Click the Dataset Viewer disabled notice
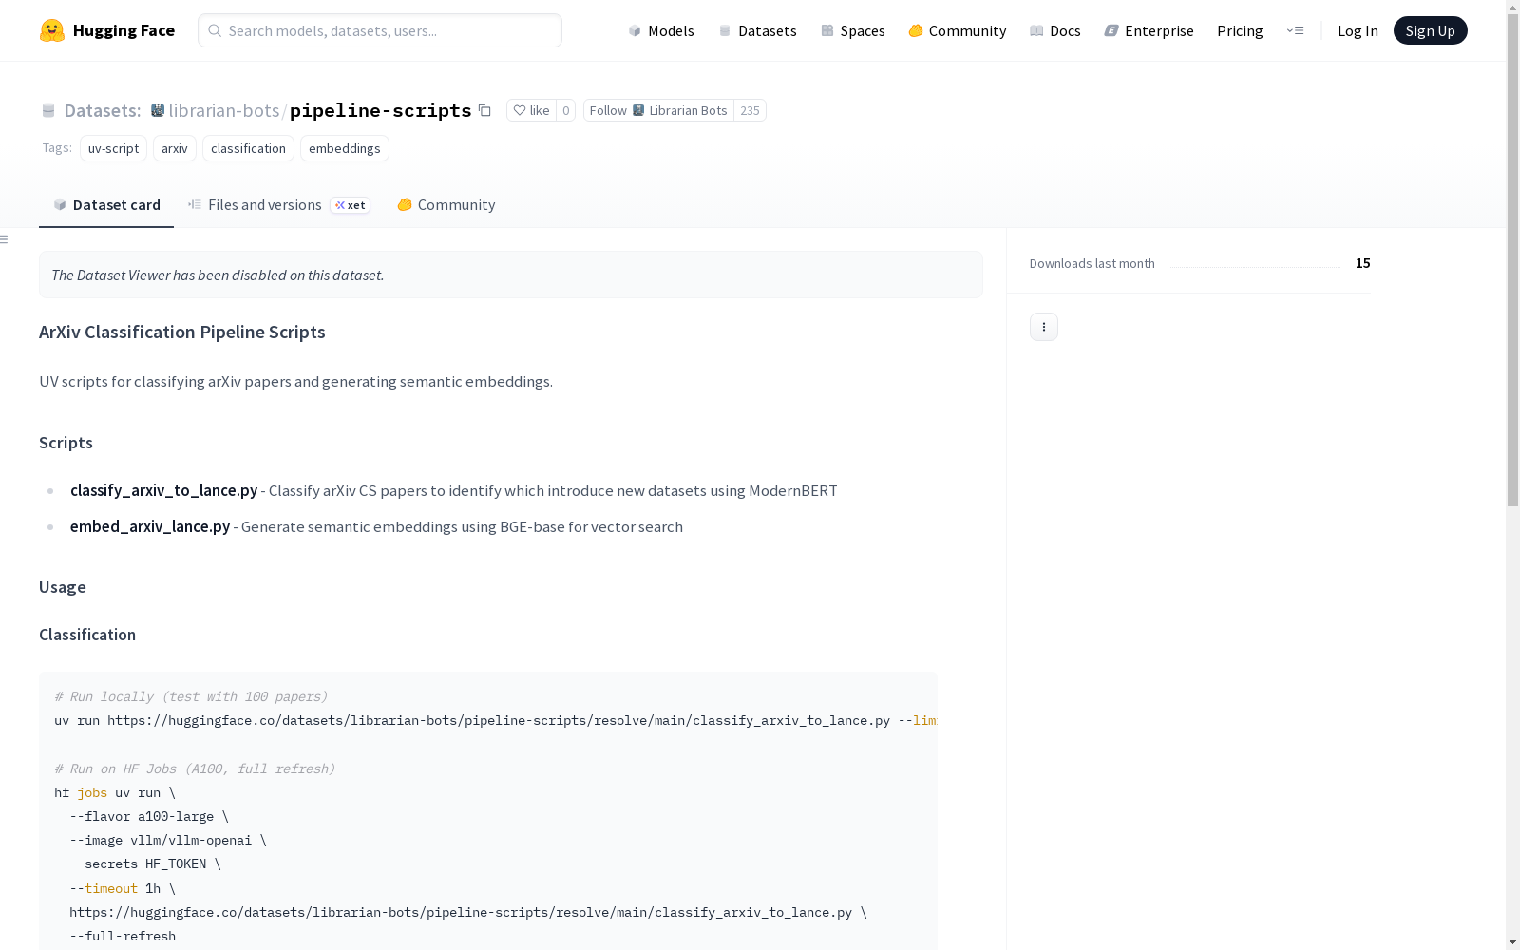Screen dimensions: 1520x950 511,275
